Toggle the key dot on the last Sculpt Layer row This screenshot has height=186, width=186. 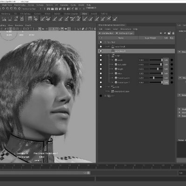[x=172, y=82]
